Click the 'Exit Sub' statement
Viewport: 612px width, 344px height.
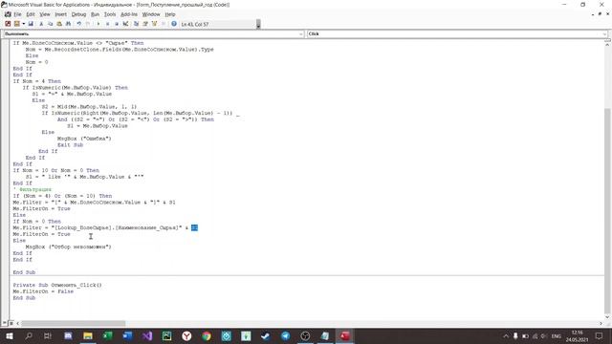[x=70, y=144]
